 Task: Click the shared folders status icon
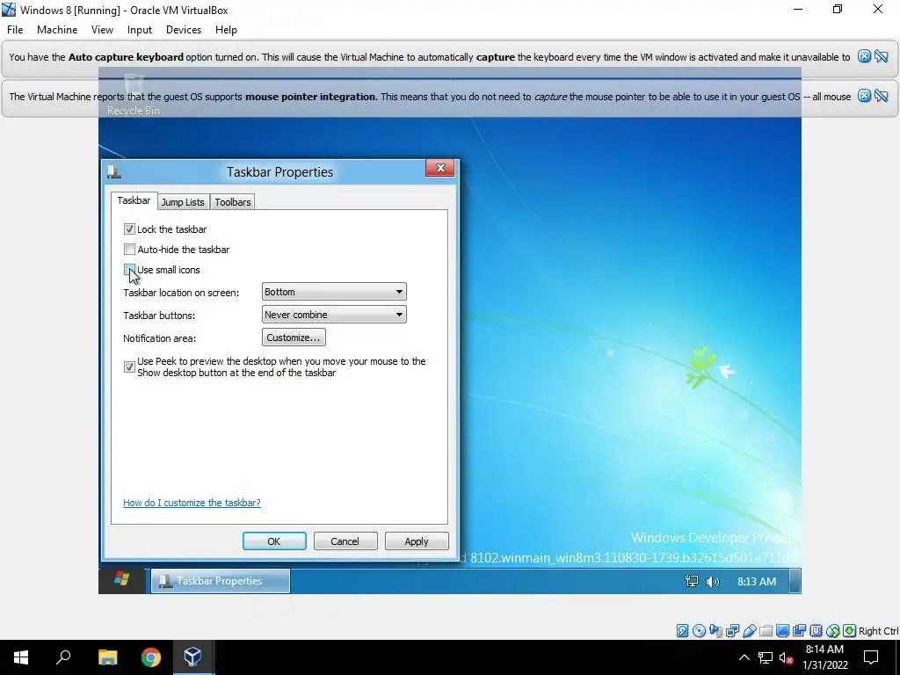click(x=766, y=631)
